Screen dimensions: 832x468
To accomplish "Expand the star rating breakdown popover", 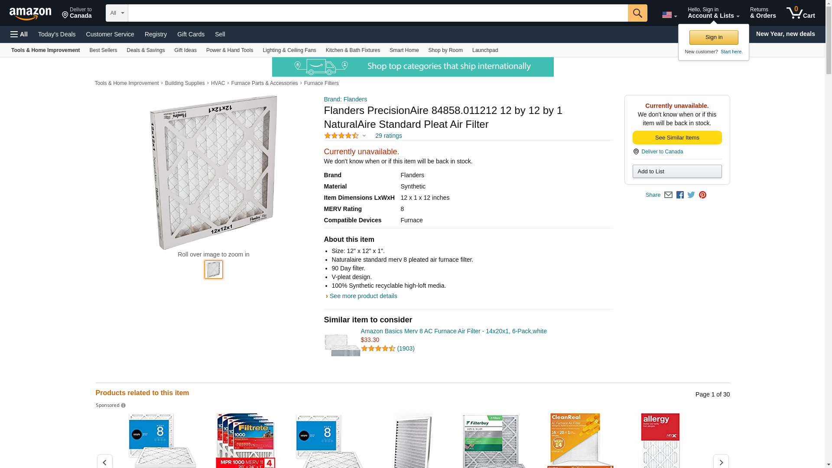I will tap(364, 136).
